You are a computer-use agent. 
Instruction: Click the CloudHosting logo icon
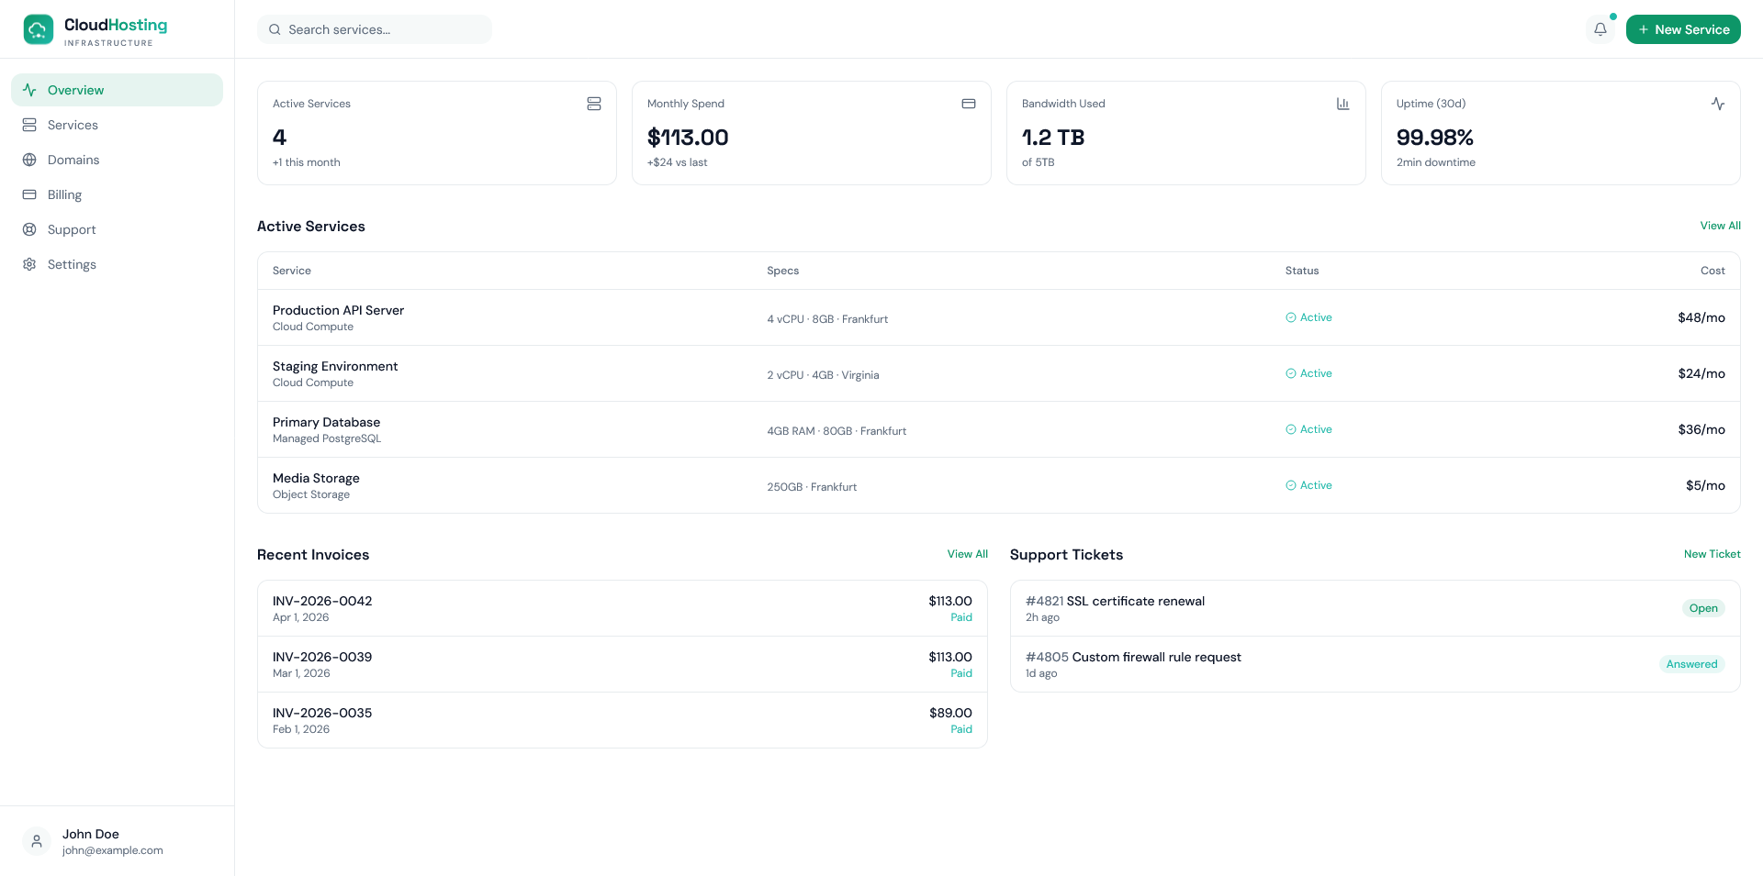click(x=39, y=29)
